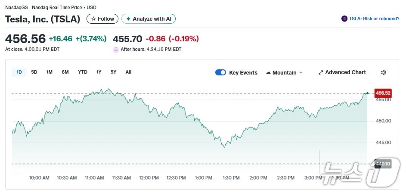Click the star icon in Follow button

point(93,19)
